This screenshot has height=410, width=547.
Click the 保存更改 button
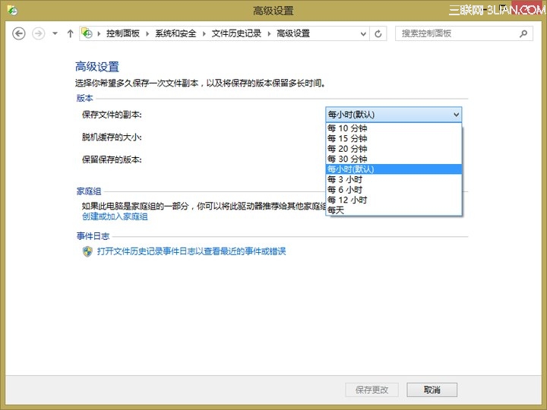[x=372, y=389]
